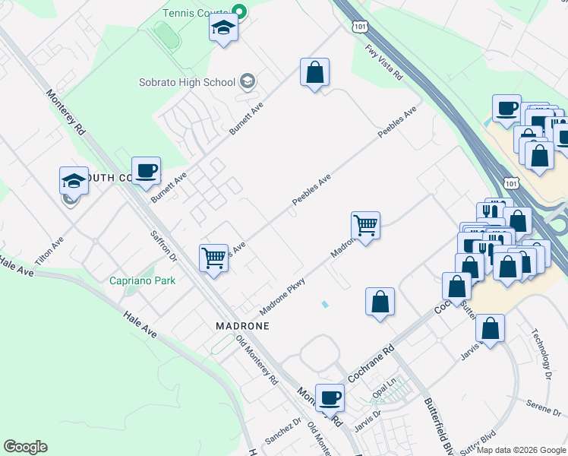Image resolution: width=568 pixels, height=456 pixels.
Task: Click the shopping bag marker on Cochrane Rd at Sutter
Action: (457, 288)
